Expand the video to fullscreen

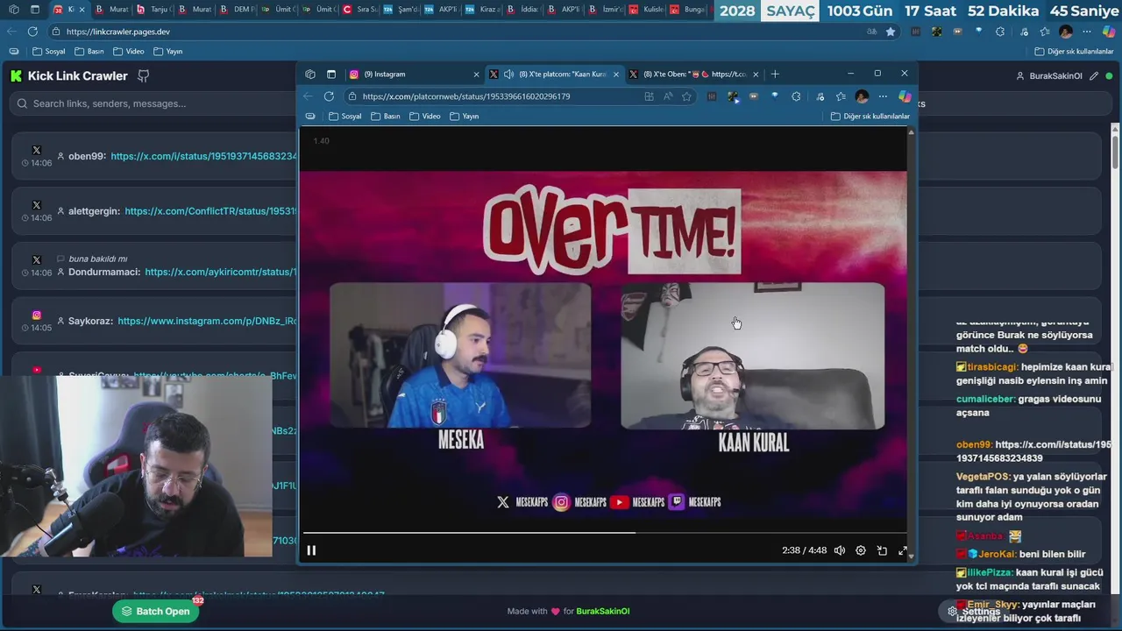click(903, 550)
